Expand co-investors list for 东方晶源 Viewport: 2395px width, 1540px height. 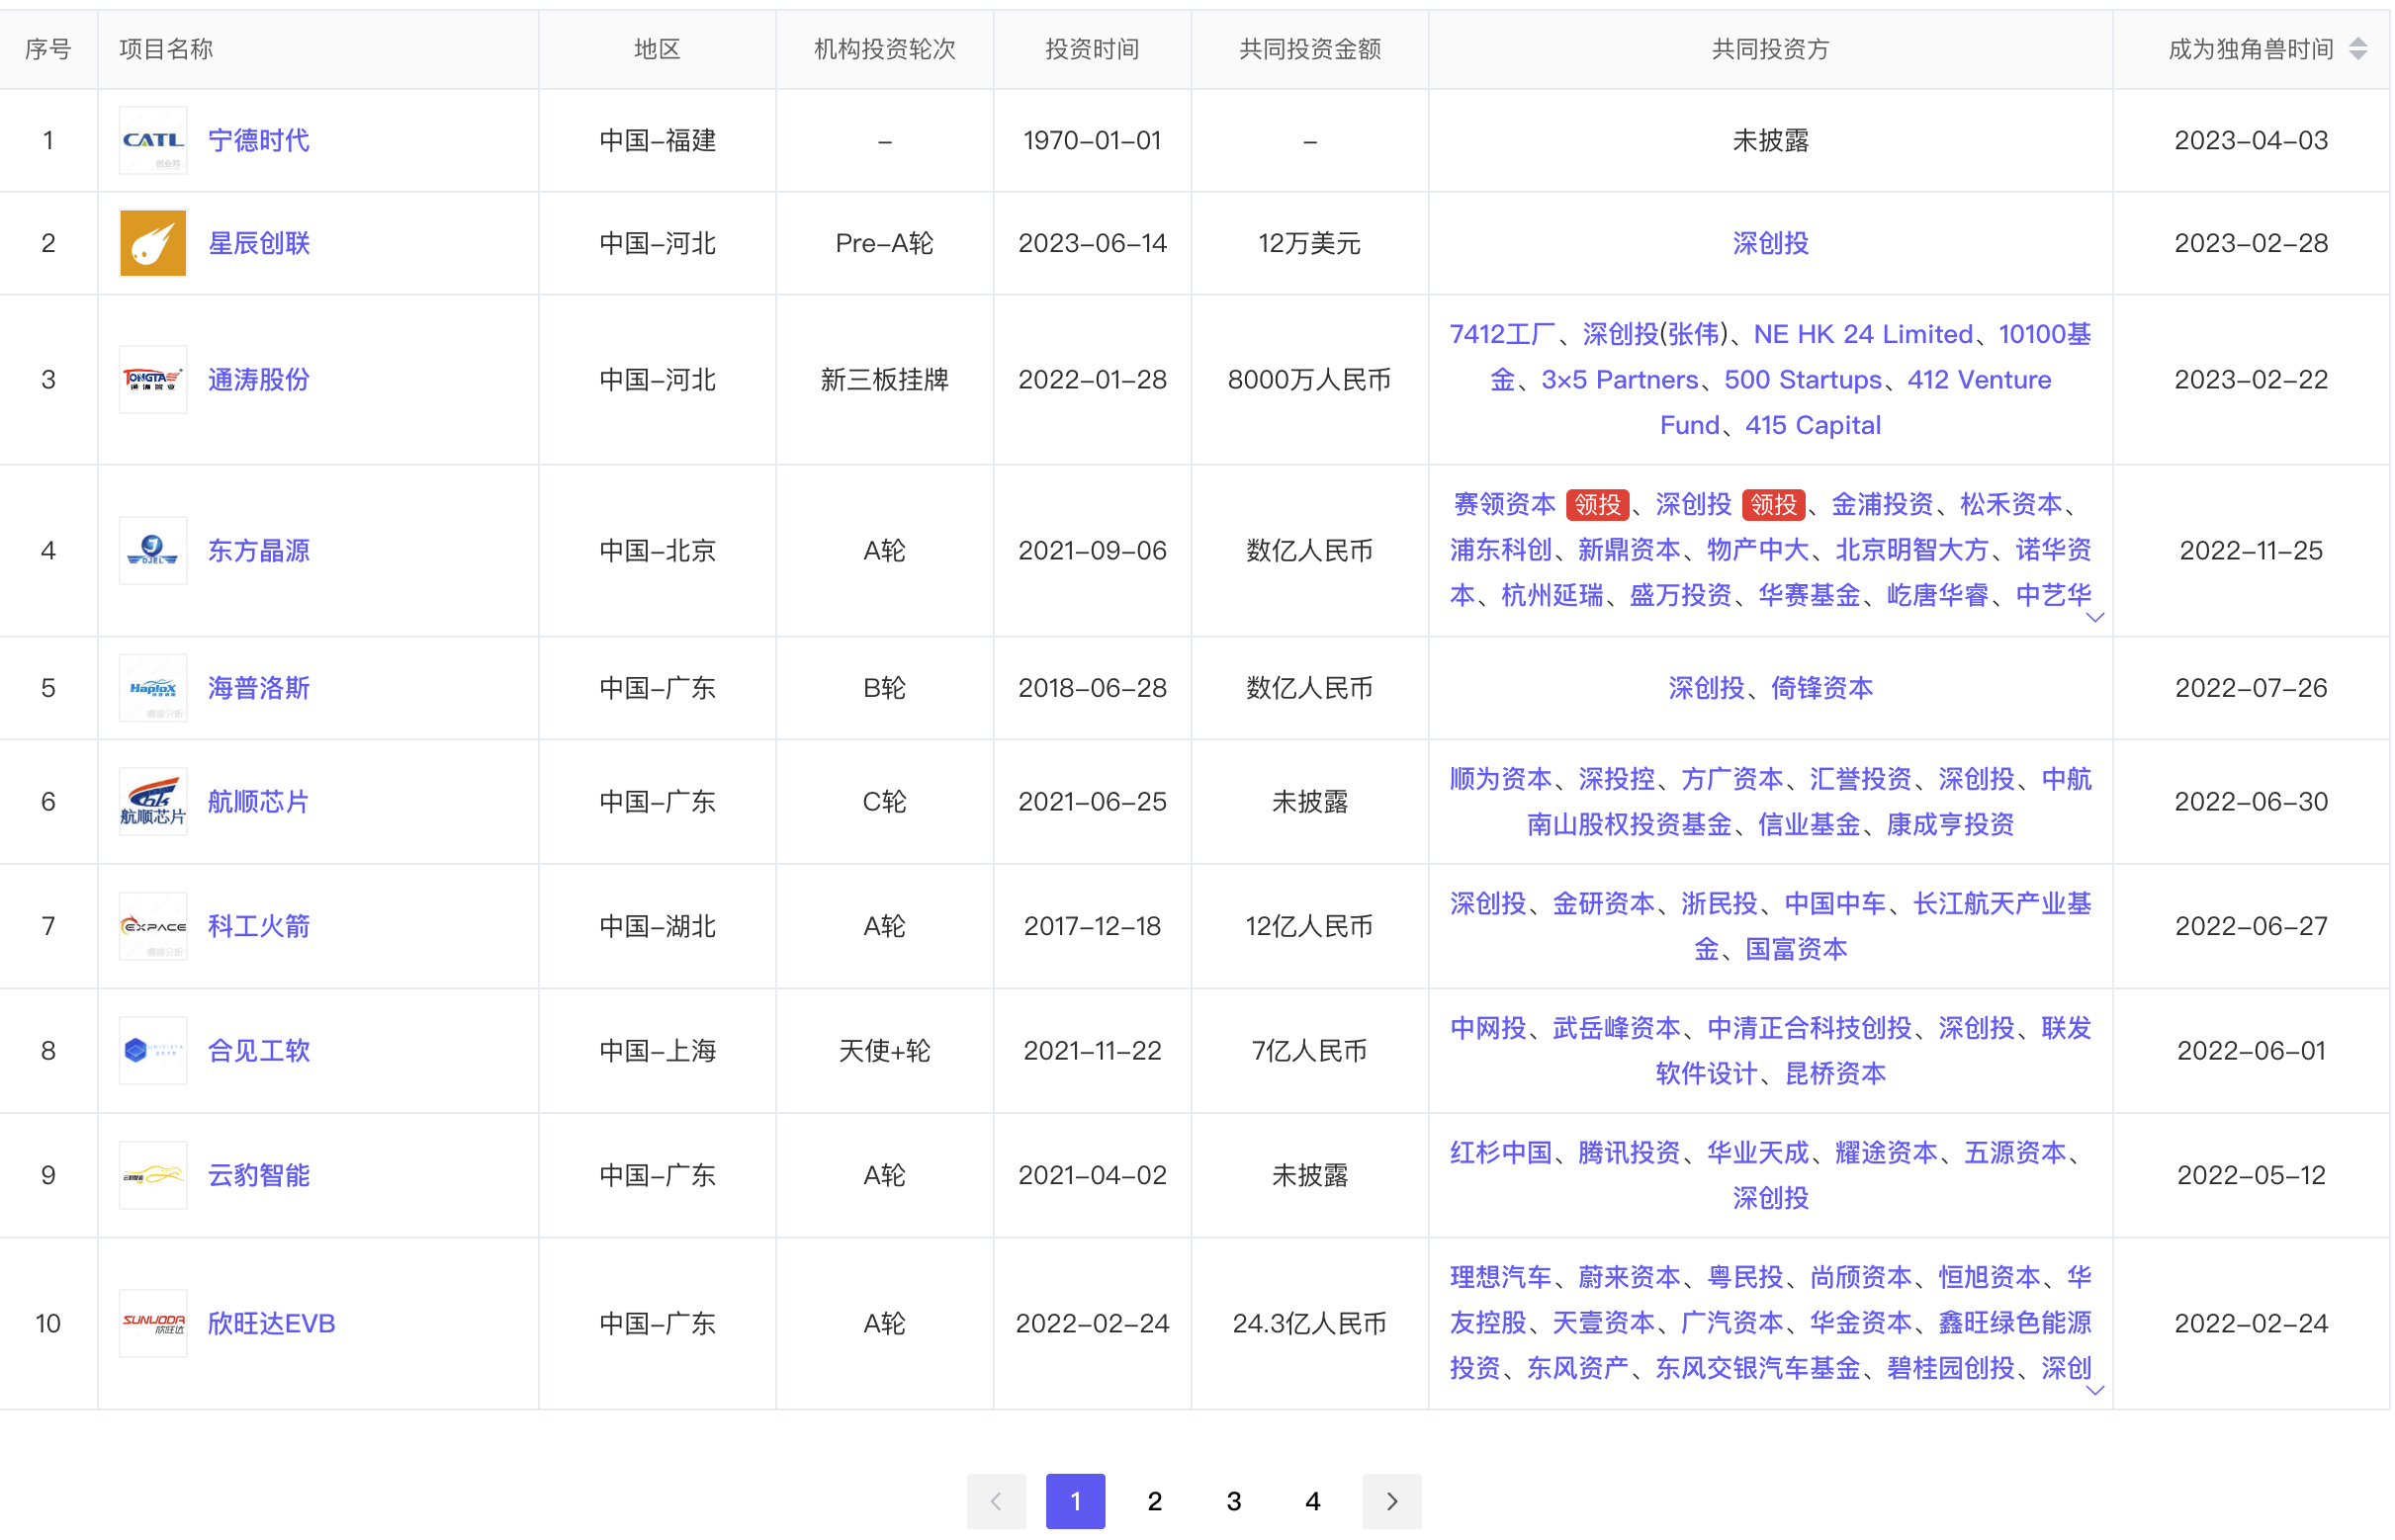click(x=2098, y=618)
